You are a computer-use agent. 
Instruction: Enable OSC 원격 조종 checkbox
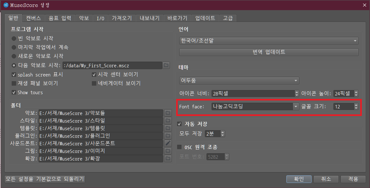pyautogui.click(x=179, y=147)
